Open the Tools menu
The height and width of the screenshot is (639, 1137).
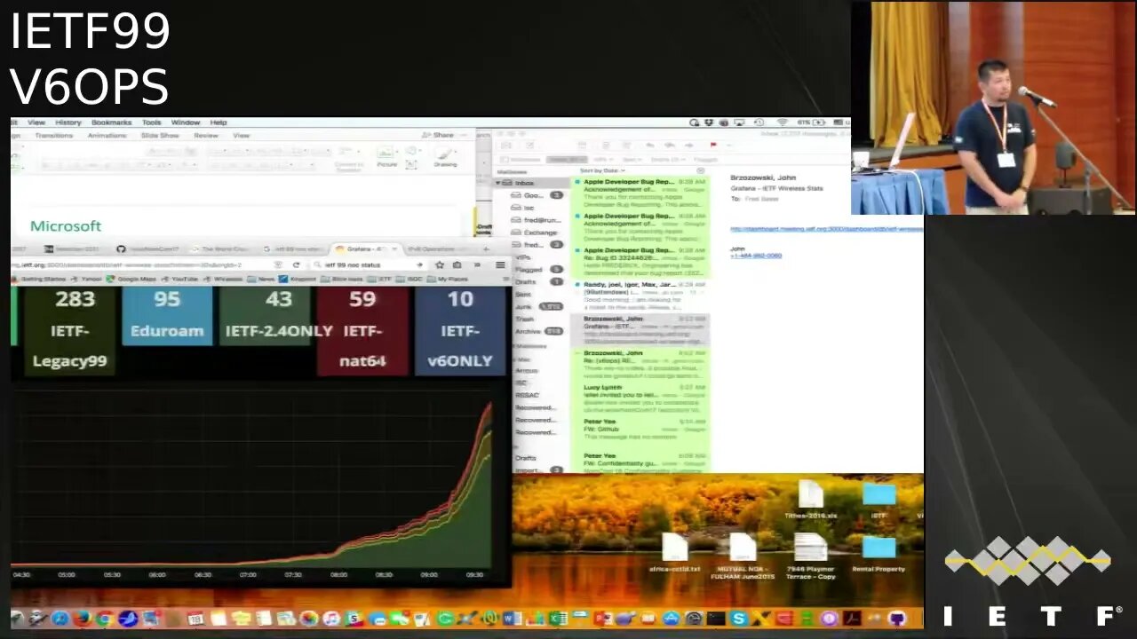[151, 122]
